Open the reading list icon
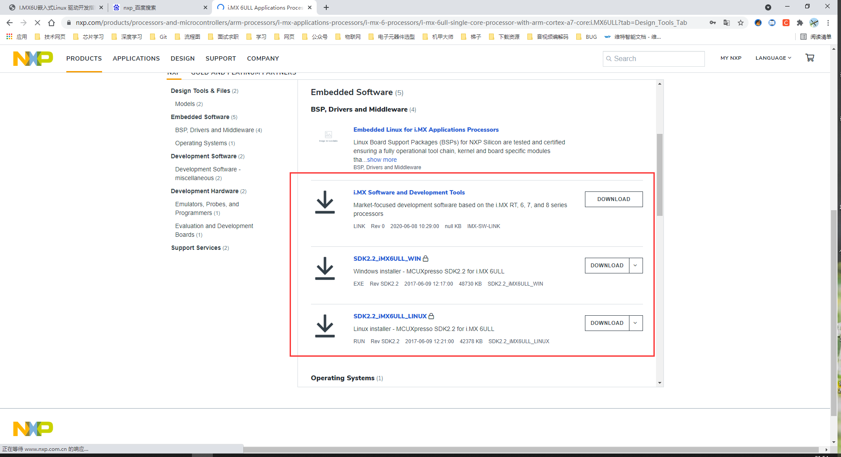Image resolution: width=841 pixels, height=457 pixels. click(x=803, y=37)
